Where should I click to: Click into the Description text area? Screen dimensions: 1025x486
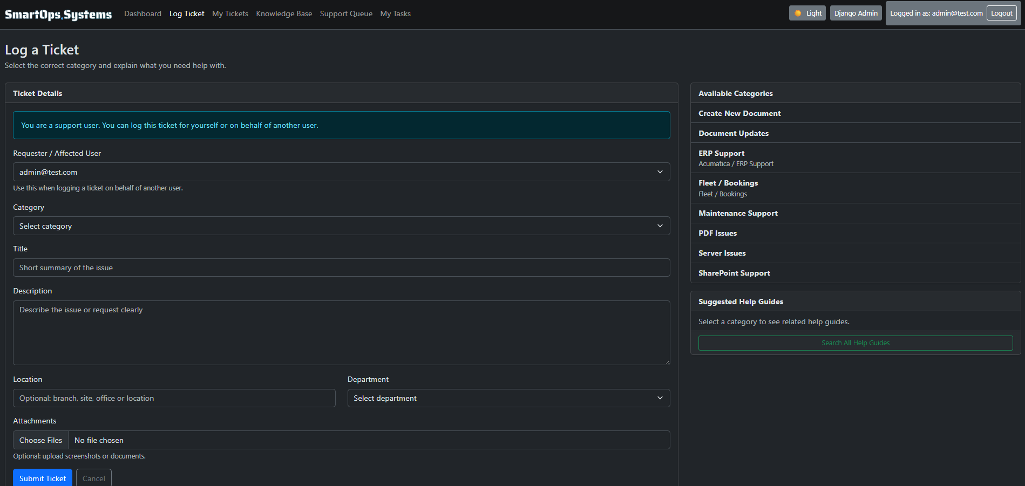(342, 333)
